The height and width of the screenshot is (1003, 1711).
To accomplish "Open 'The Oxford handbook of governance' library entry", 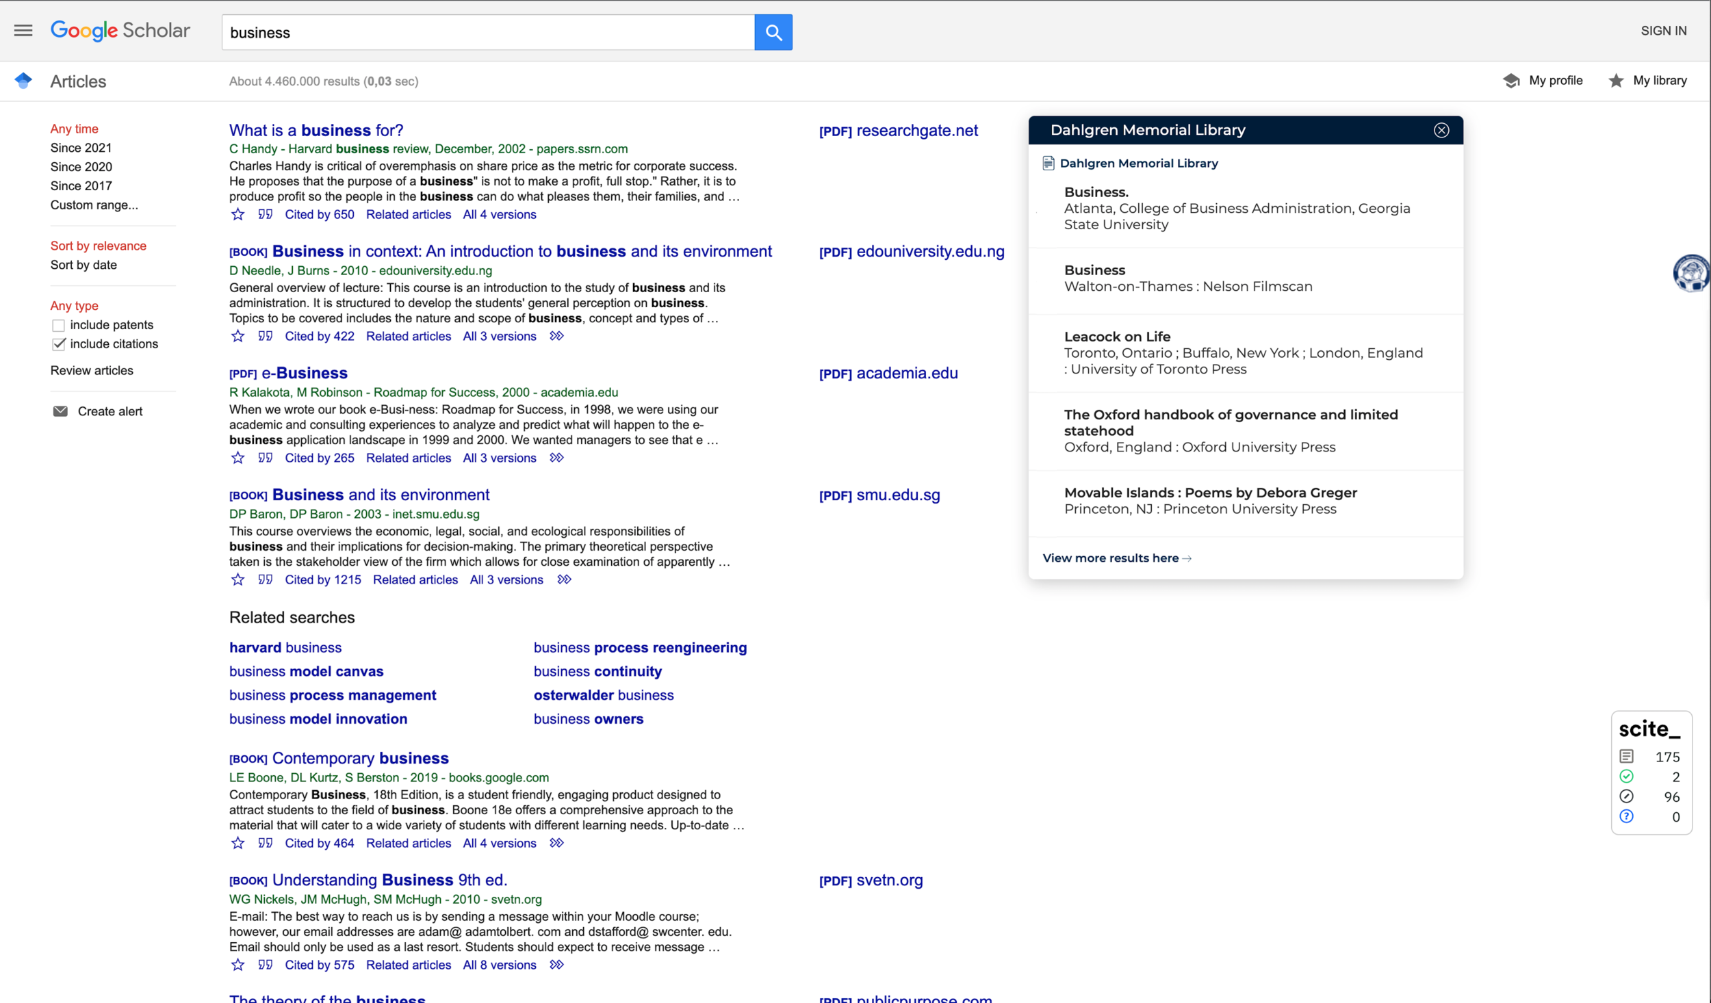I will 1231,423.
